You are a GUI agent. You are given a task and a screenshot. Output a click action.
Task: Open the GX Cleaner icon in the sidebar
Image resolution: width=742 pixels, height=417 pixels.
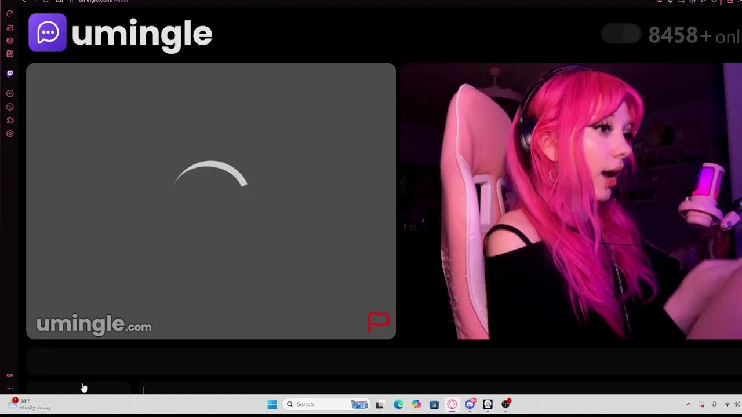(x=10, y=27)
